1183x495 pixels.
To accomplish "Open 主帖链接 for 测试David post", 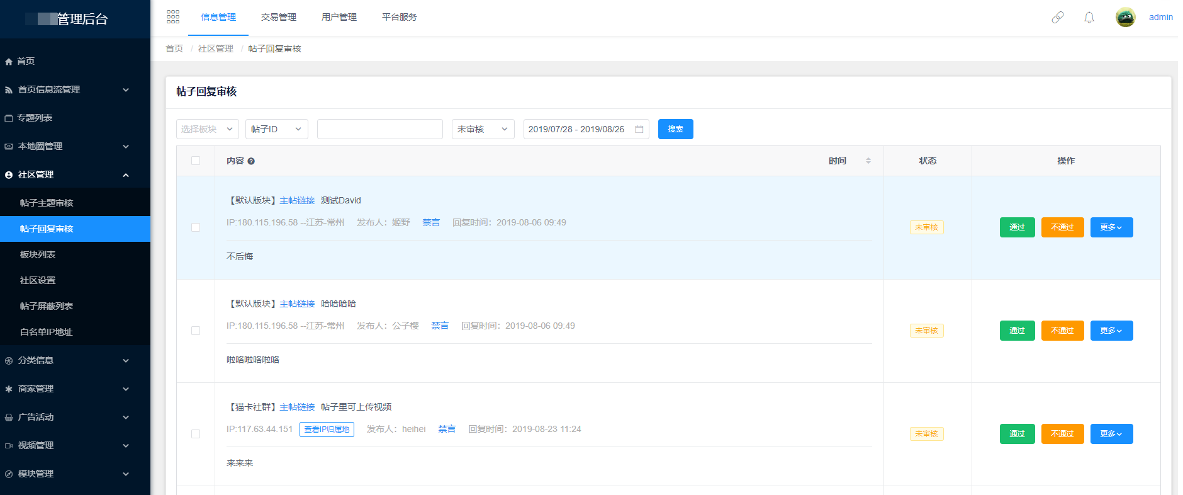I will pos(297,200).
